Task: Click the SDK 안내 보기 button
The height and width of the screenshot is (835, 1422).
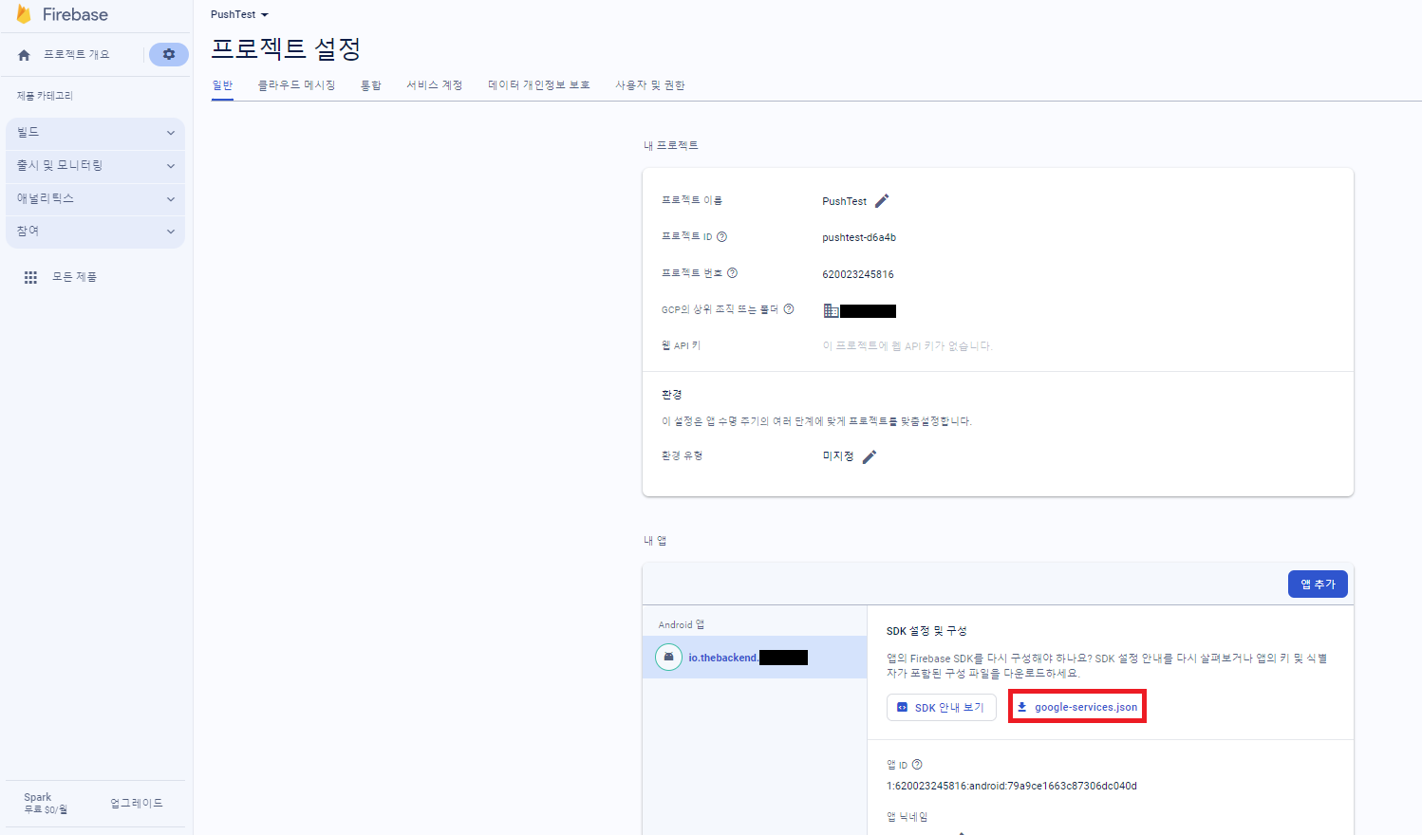Action: click(942, 708)
